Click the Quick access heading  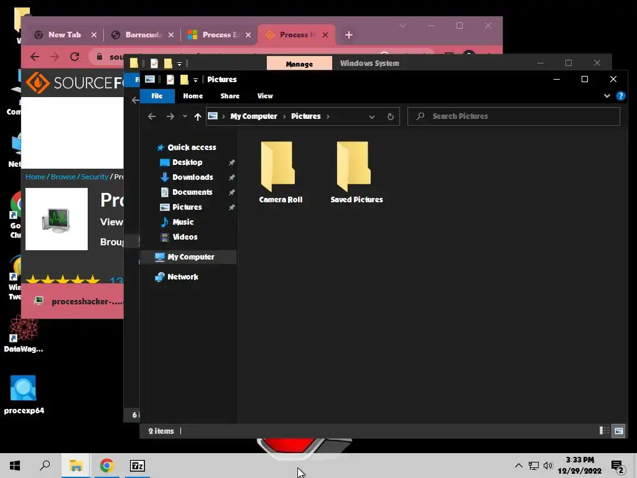192,147
